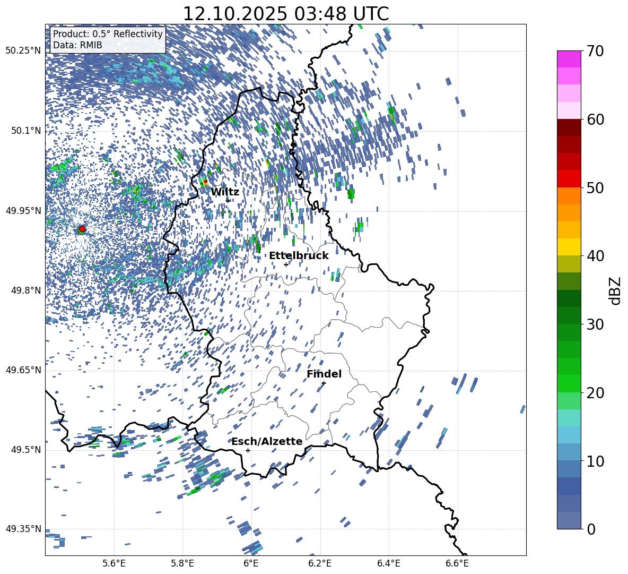
Task: Click longitude label 5.8°E
Action: coord(182,563)
